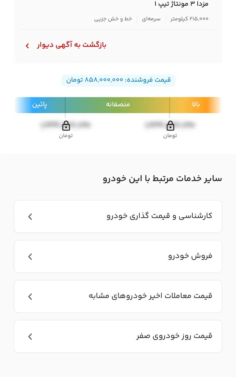
Task: Tap the ۲۱۵,۰۰۰ کیلومتر mileage tag
Action: [189, 19]
